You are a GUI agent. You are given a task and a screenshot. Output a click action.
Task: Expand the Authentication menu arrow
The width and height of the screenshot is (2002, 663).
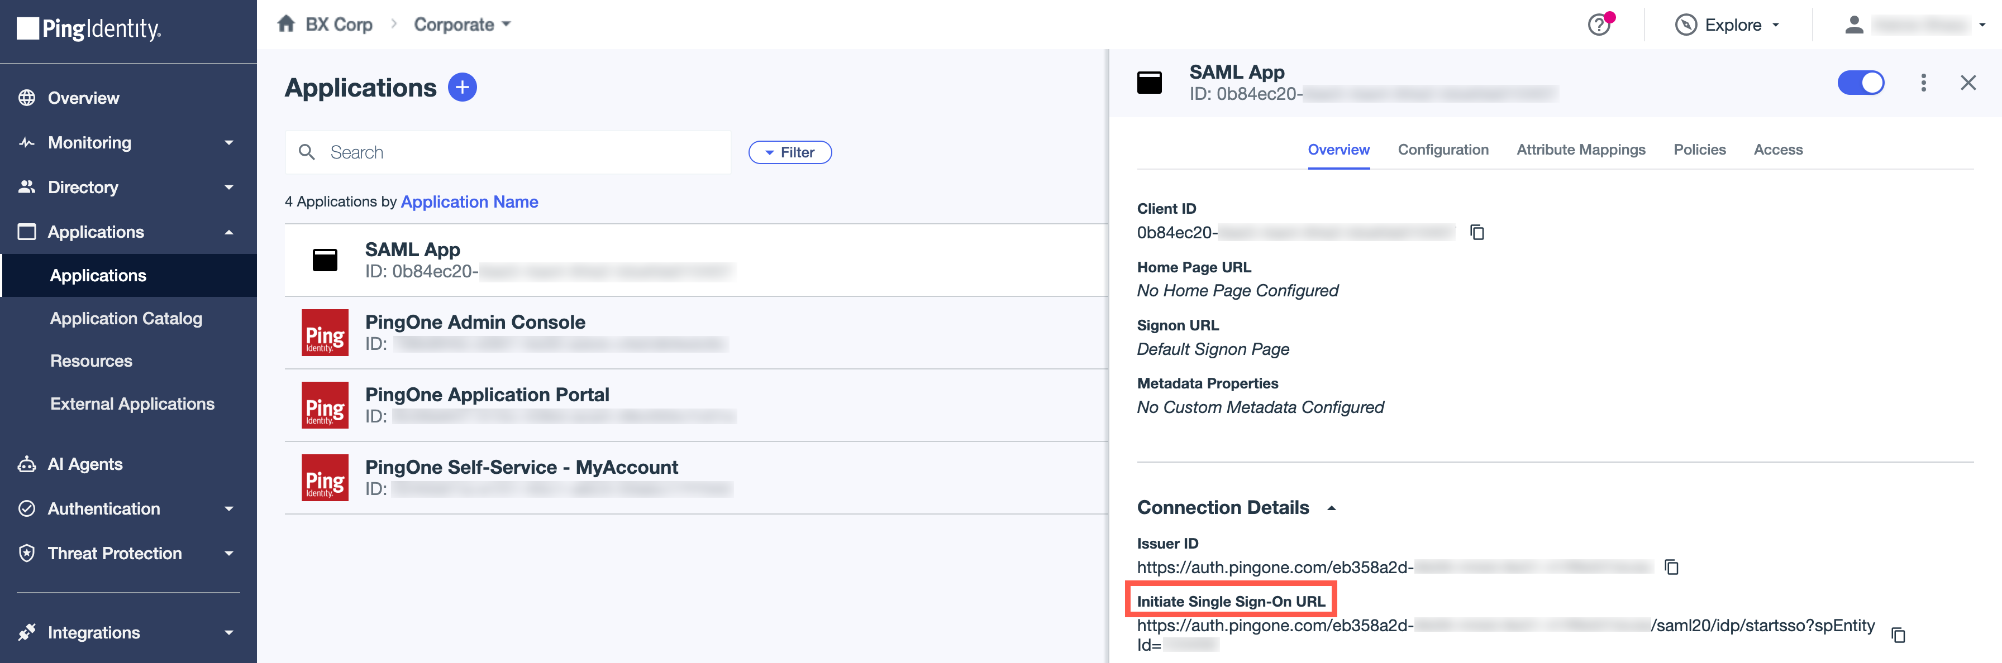coord(228,508)
